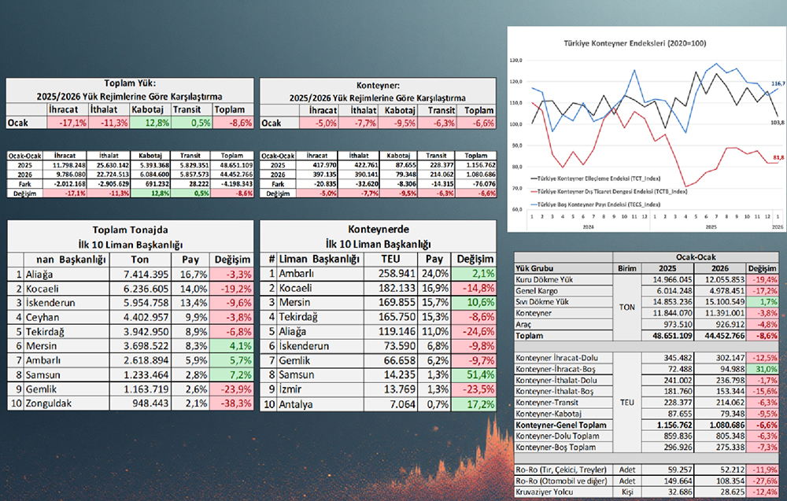Click the Toplam Yük table heading

[130, 82]
